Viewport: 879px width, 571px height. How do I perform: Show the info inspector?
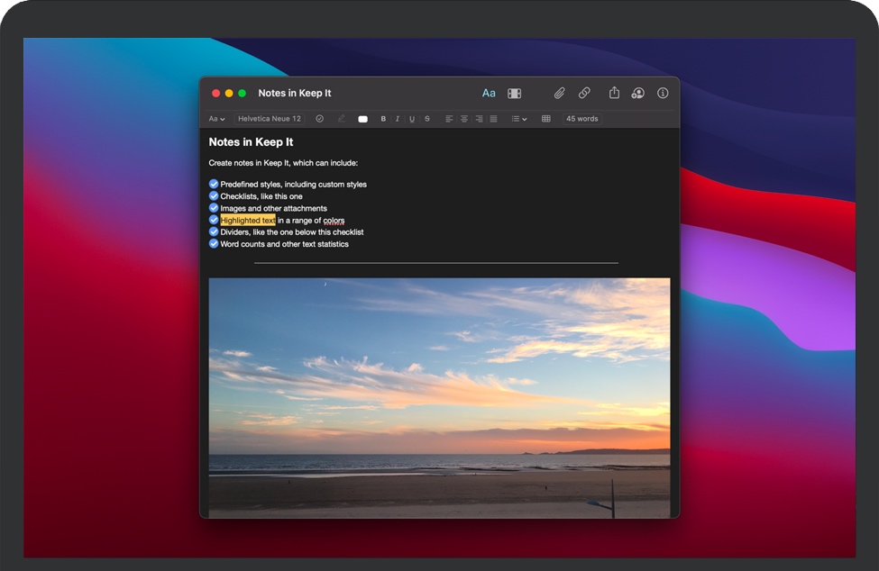click(663, 93)
